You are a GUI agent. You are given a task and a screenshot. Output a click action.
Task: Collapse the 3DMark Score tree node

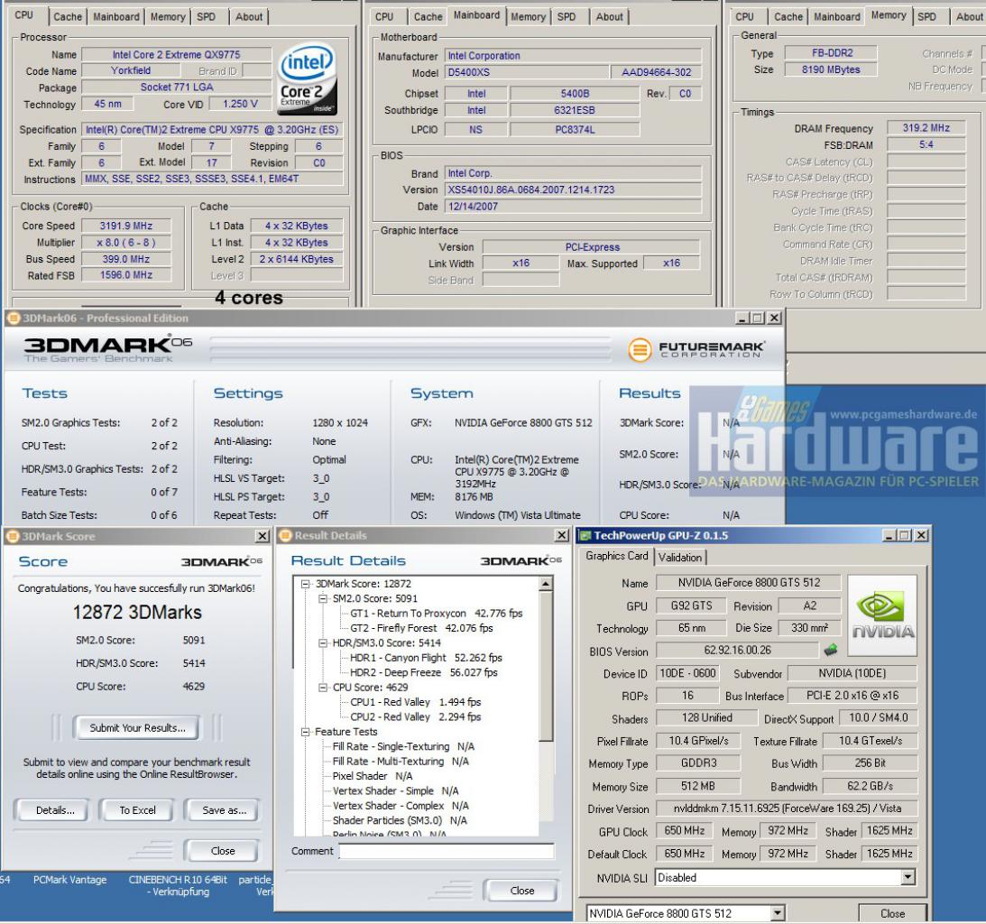[306, 585]
